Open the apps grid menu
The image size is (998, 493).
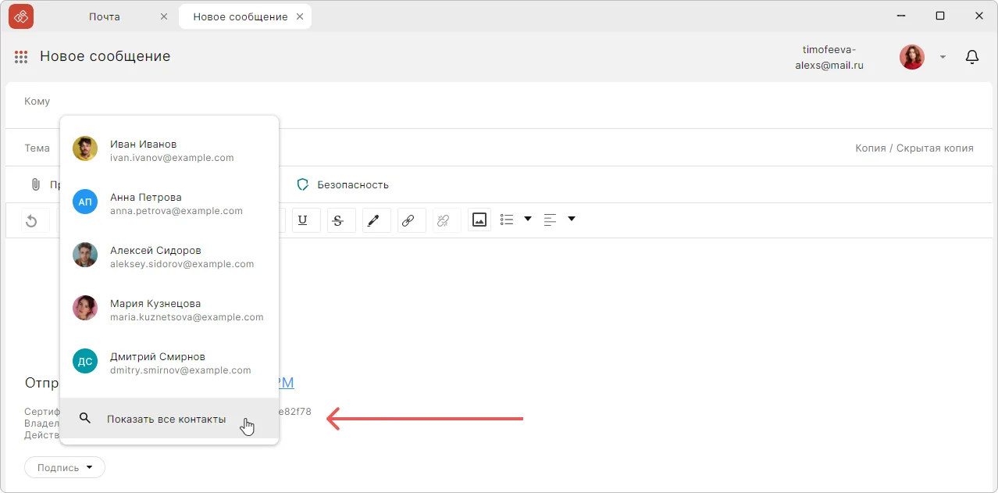click(21, 57)
